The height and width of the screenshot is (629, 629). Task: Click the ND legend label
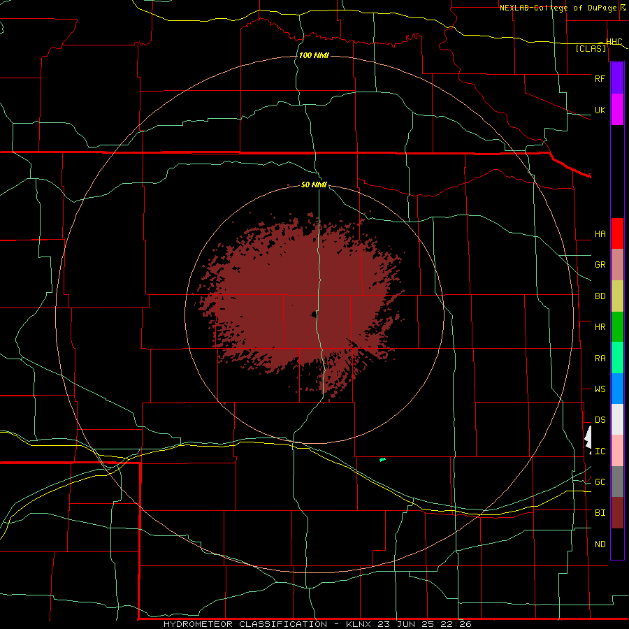click(x=600, y=544)
